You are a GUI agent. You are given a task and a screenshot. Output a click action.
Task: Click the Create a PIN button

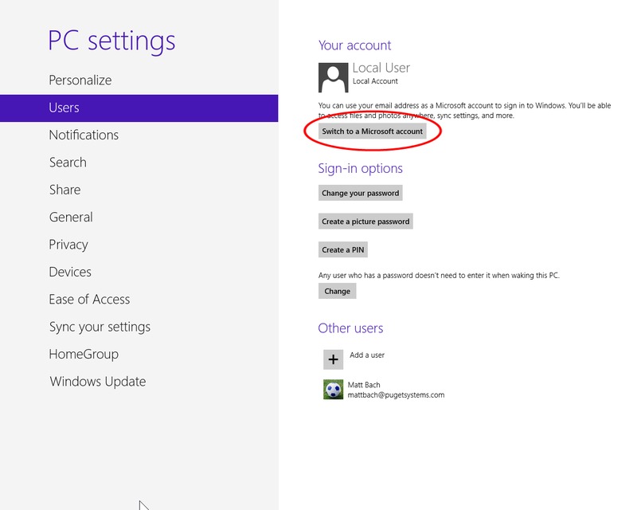(x=343, y=250)
